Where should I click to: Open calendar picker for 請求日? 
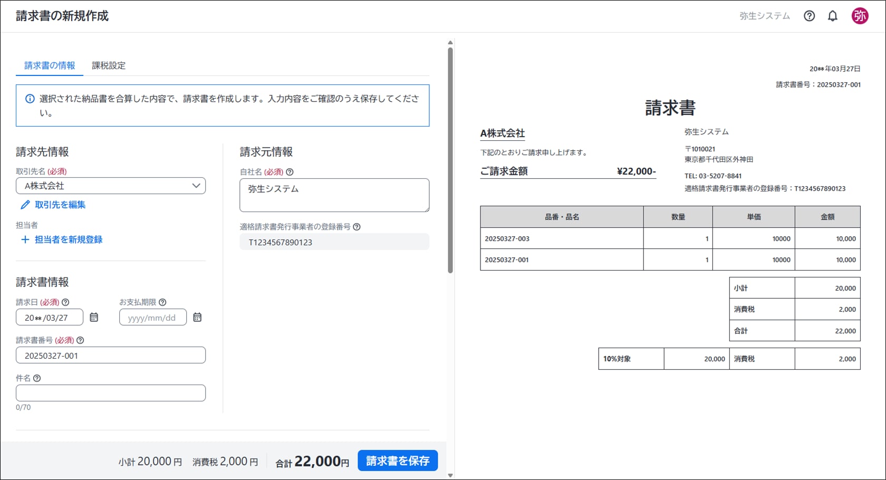tap(94, 317)
